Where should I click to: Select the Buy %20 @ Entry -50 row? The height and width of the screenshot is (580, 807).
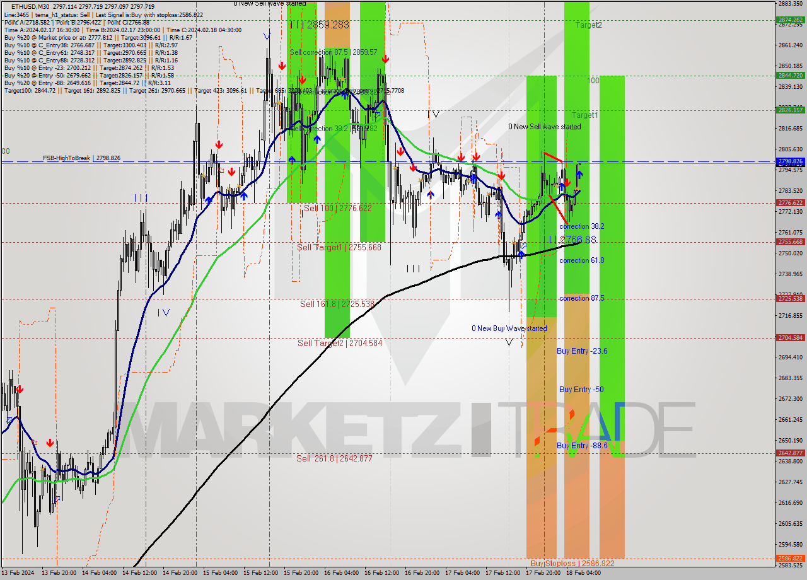coord(89,75)
